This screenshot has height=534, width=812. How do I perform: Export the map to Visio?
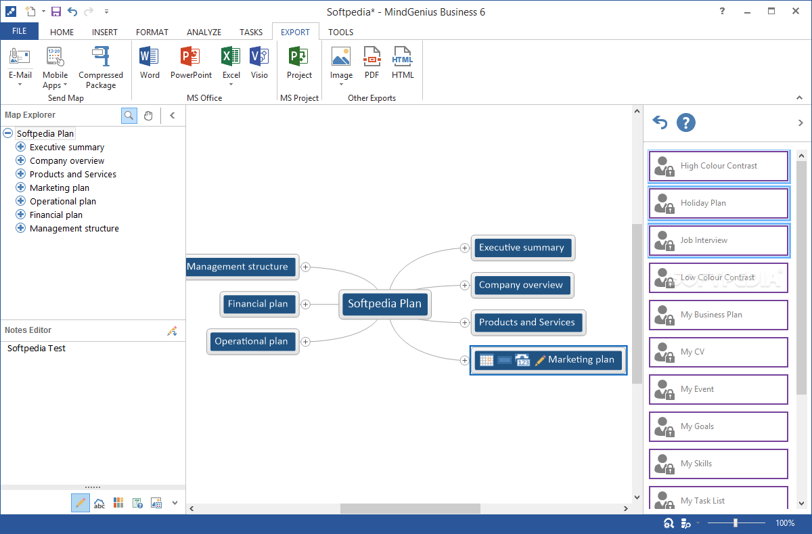(x=259, y=63)
